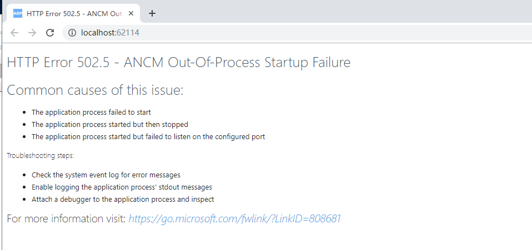The width and height of the screenshot is (532, 250).
Task: Click the ABP favicon on the tab
Action: [x=17, y=13]
